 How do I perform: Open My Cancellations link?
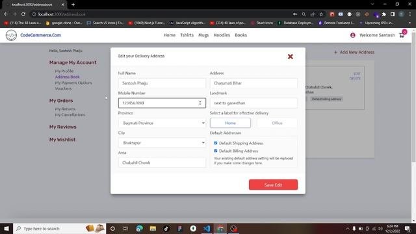pyautogui.click(x=70, y=115)
